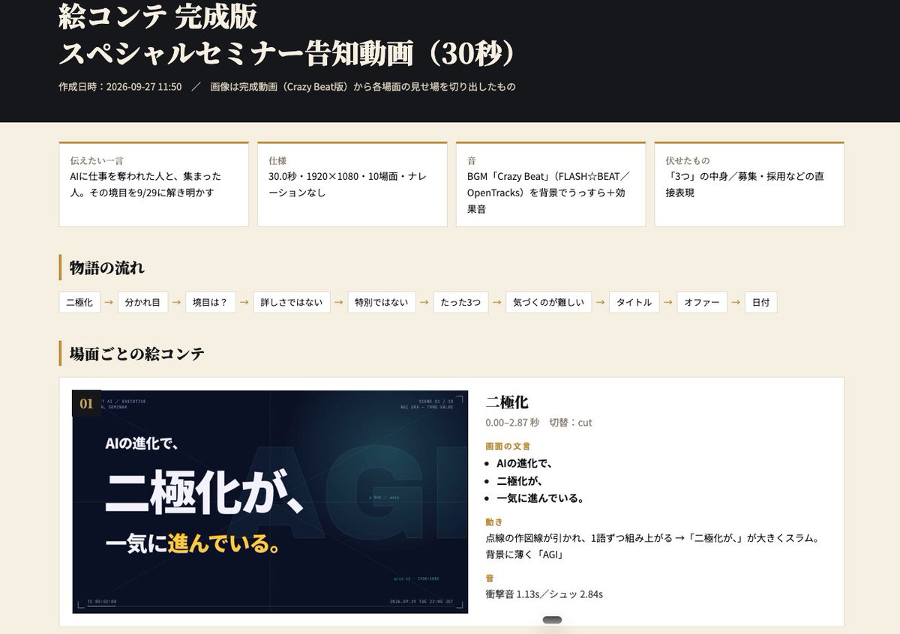Click the scene title 二極化 heading
The image size is (900, 634).
click(x=507, y=402)
